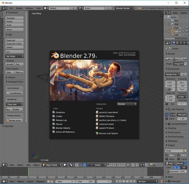189x184 pixels.
Task: Toggle the Full Sample checkbox
Action: (x=167, y=119)
